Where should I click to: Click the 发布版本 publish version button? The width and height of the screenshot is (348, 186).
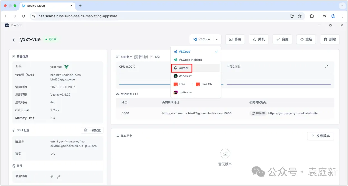coord(320,136)
